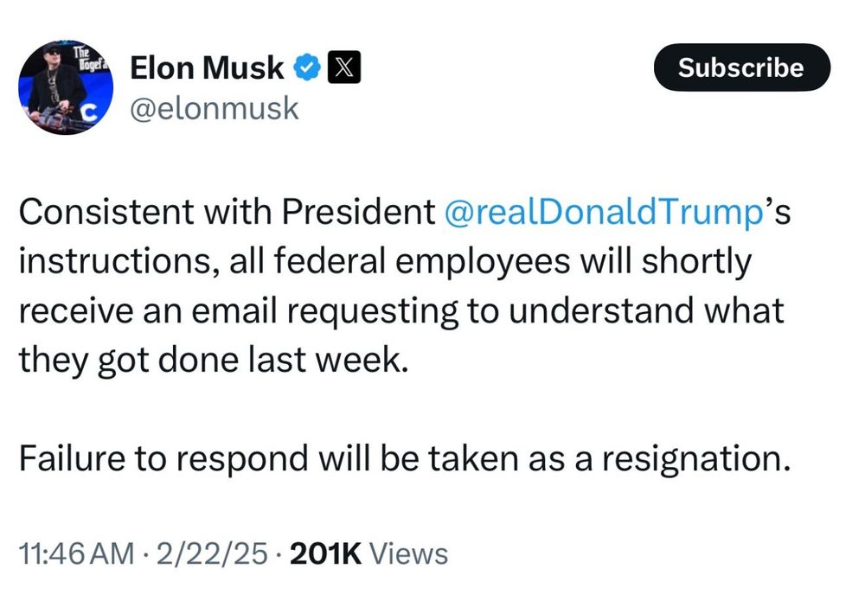Click the 2/22/25 post date
This screenshot has height=601, width=865.
210,553
